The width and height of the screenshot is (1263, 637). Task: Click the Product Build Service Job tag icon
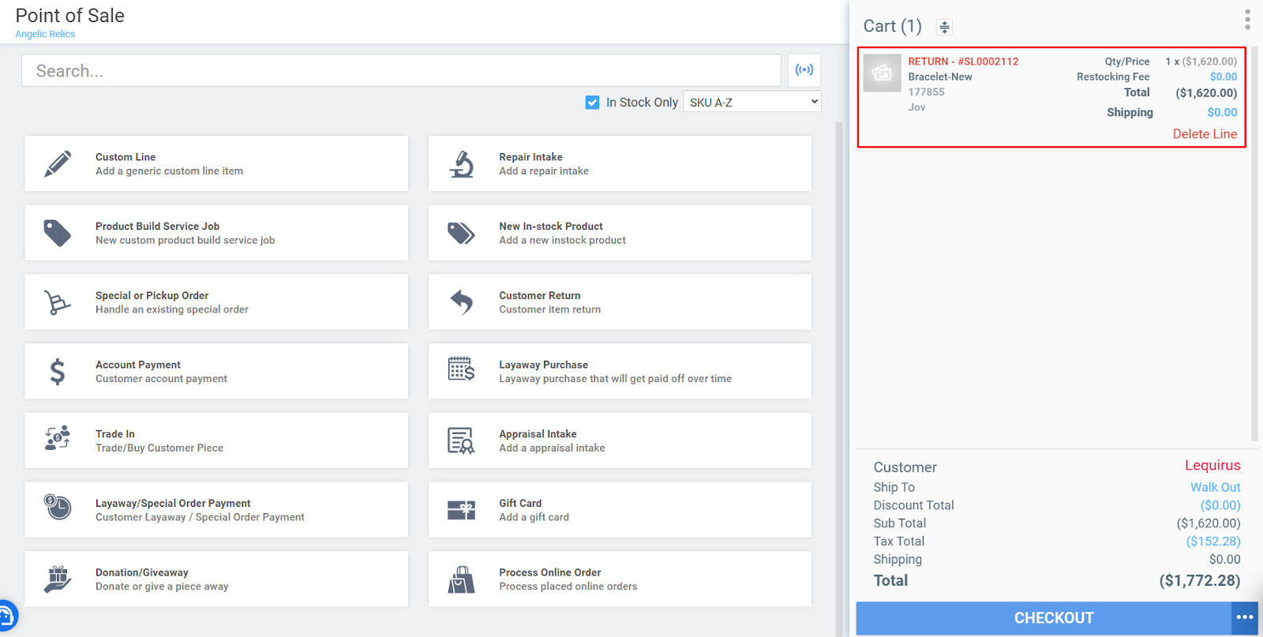point(58,233)
